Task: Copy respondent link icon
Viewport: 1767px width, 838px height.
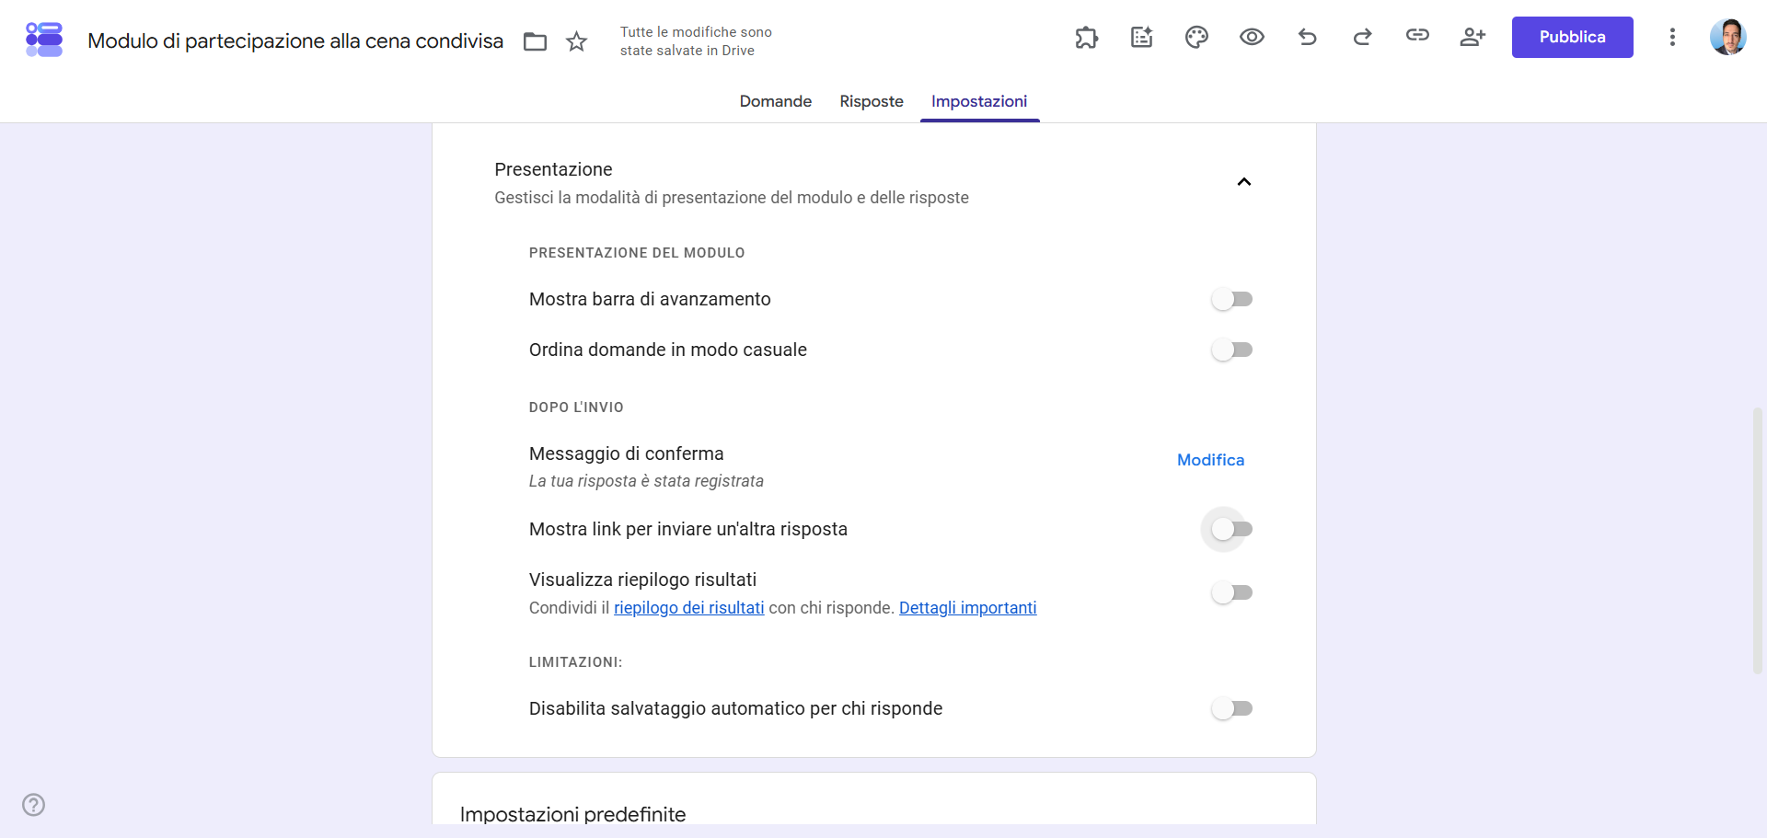Action: click(1417, 35)
